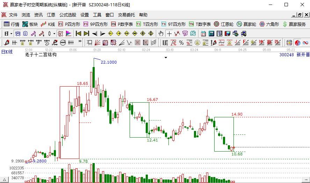Click the 10.68 low price label
The image size is (310, 183).
[x=237, y=154]
